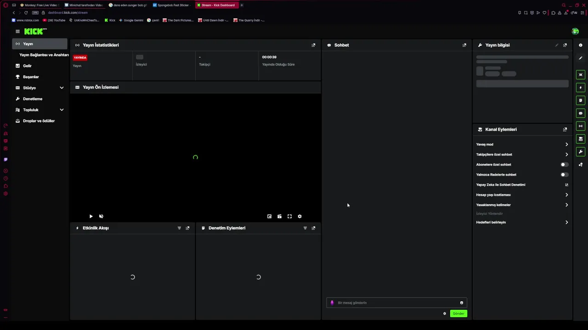Toggle the moderation notes widget icon
Image resolution: width=588 pixels, height=330 pixels.
click(x=581, y=100)
